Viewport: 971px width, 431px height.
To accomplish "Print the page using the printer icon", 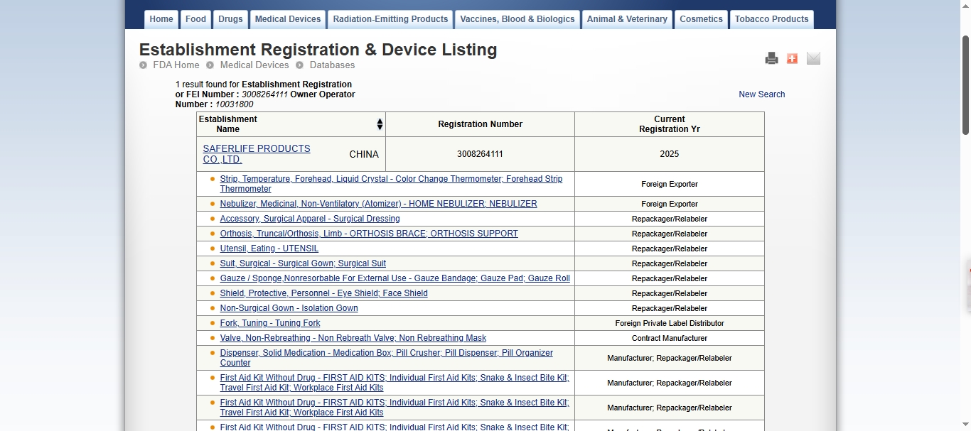I will pos(771,58).
